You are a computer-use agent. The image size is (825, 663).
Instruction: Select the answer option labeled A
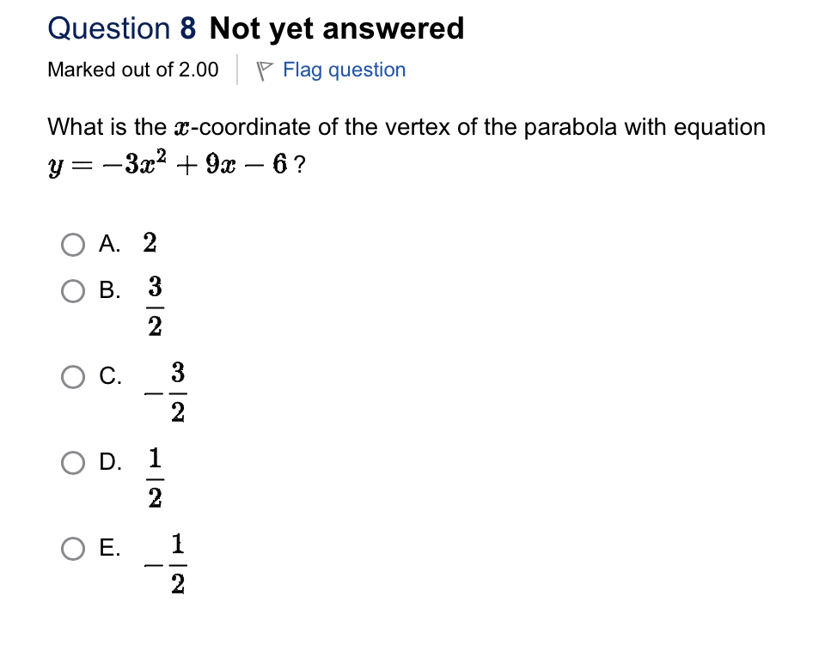[x=108, y=245]
